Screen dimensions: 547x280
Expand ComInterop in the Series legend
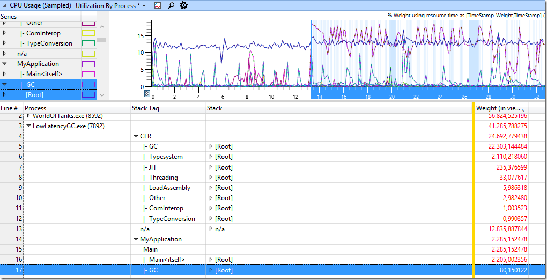[4, 33]
